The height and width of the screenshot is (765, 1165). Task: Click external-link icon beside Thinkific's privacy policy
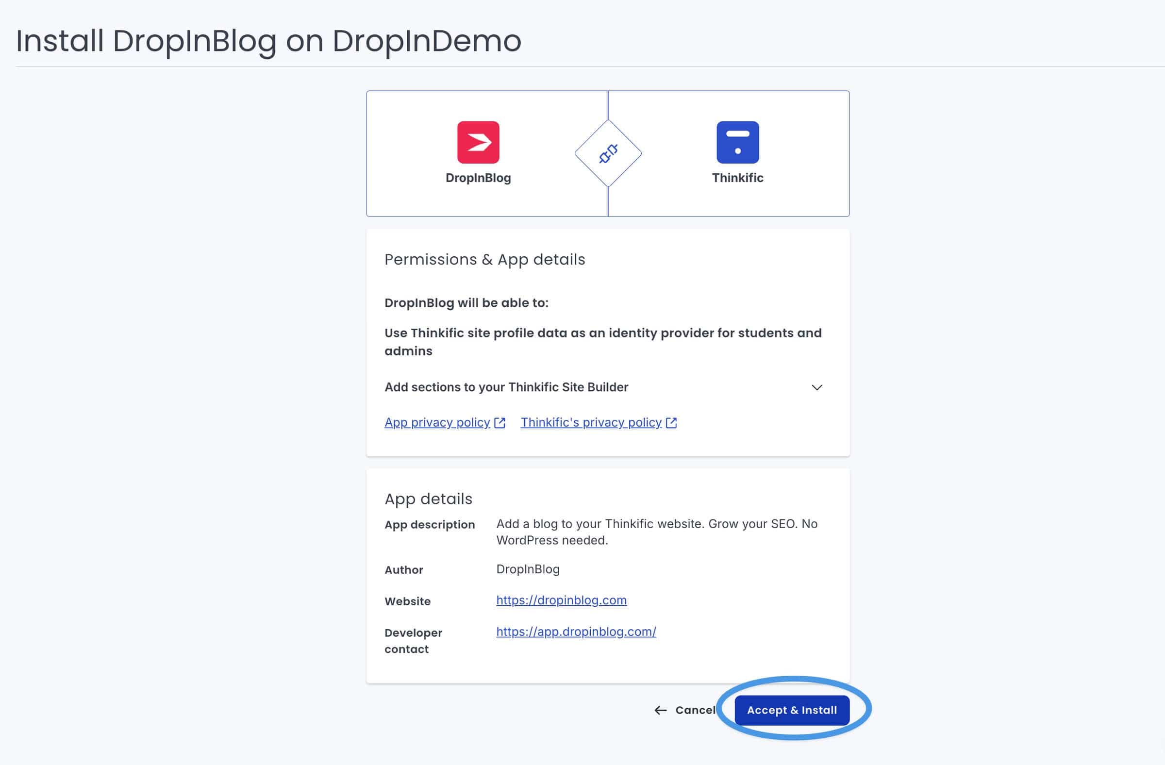(672, 423)
